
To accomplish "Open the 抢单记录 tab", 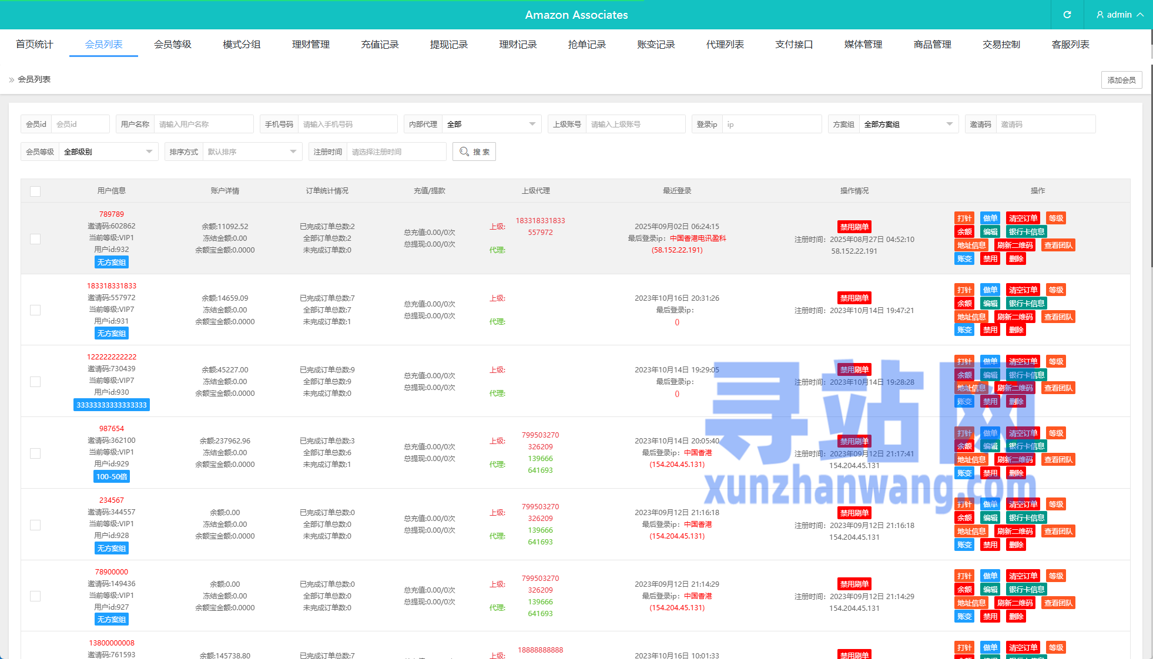I will coord(587,45).
